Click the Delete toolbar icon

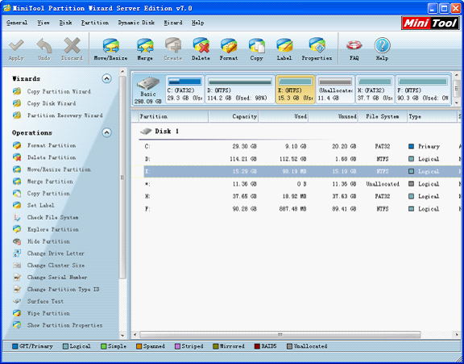[201, 45]
